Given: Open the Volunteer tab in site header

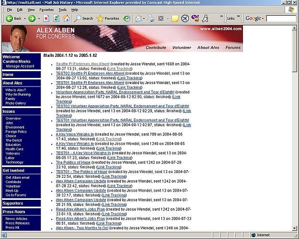Looking at the screenshot, I should tap(182, 48).
